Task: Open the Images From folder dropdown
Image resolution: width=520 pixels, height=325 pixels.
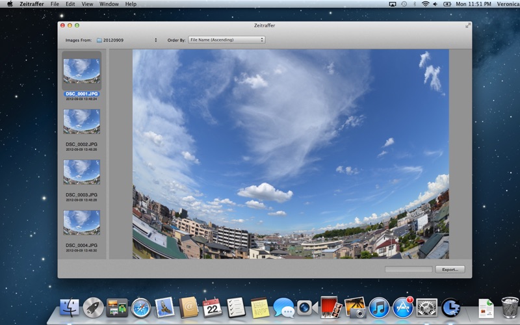Action: (x=127, y=40)
